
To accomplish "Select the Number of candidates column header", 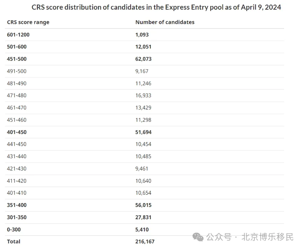I will pyautogui.click(x=165, y=22).
